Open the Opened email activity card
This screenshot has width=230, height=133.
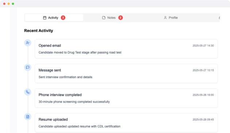[x=126, y=49]
